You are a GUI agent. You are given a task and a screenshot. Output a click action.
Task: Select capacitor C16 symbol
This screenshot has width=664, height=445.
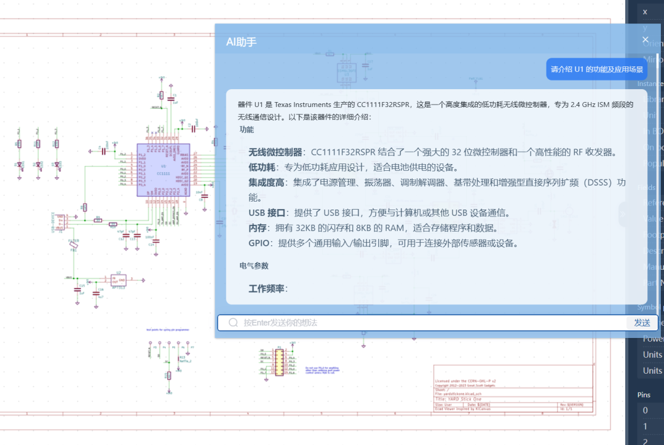click(x=96, y=293)
